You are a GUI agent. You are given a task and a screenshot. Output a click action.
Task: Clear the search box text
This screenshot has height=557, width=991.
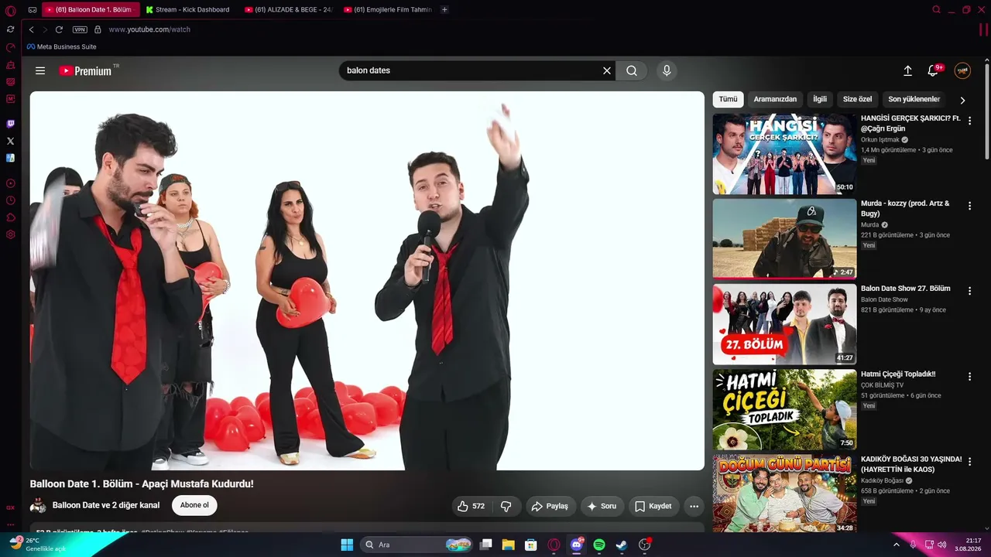[607, 70]
